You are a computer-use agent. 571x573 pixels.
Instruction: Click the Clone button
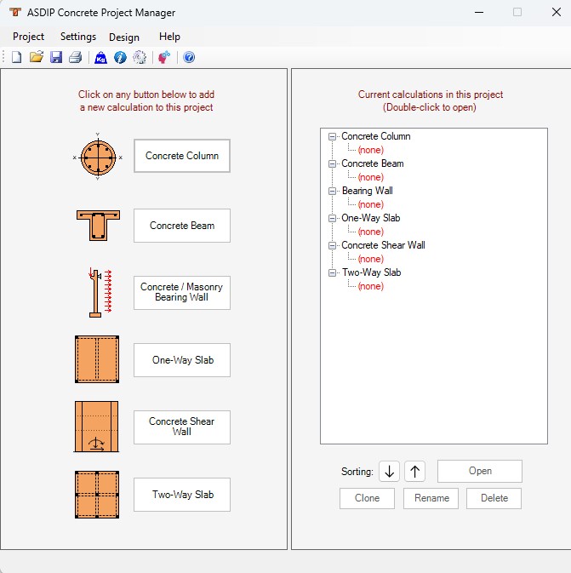click(367, 498)
